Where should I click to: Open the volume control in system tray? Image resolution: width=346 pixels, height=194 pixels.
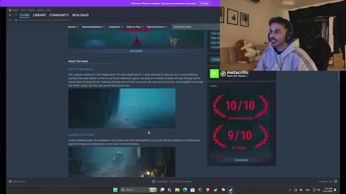pyautogui.click(x=318, y=190)
